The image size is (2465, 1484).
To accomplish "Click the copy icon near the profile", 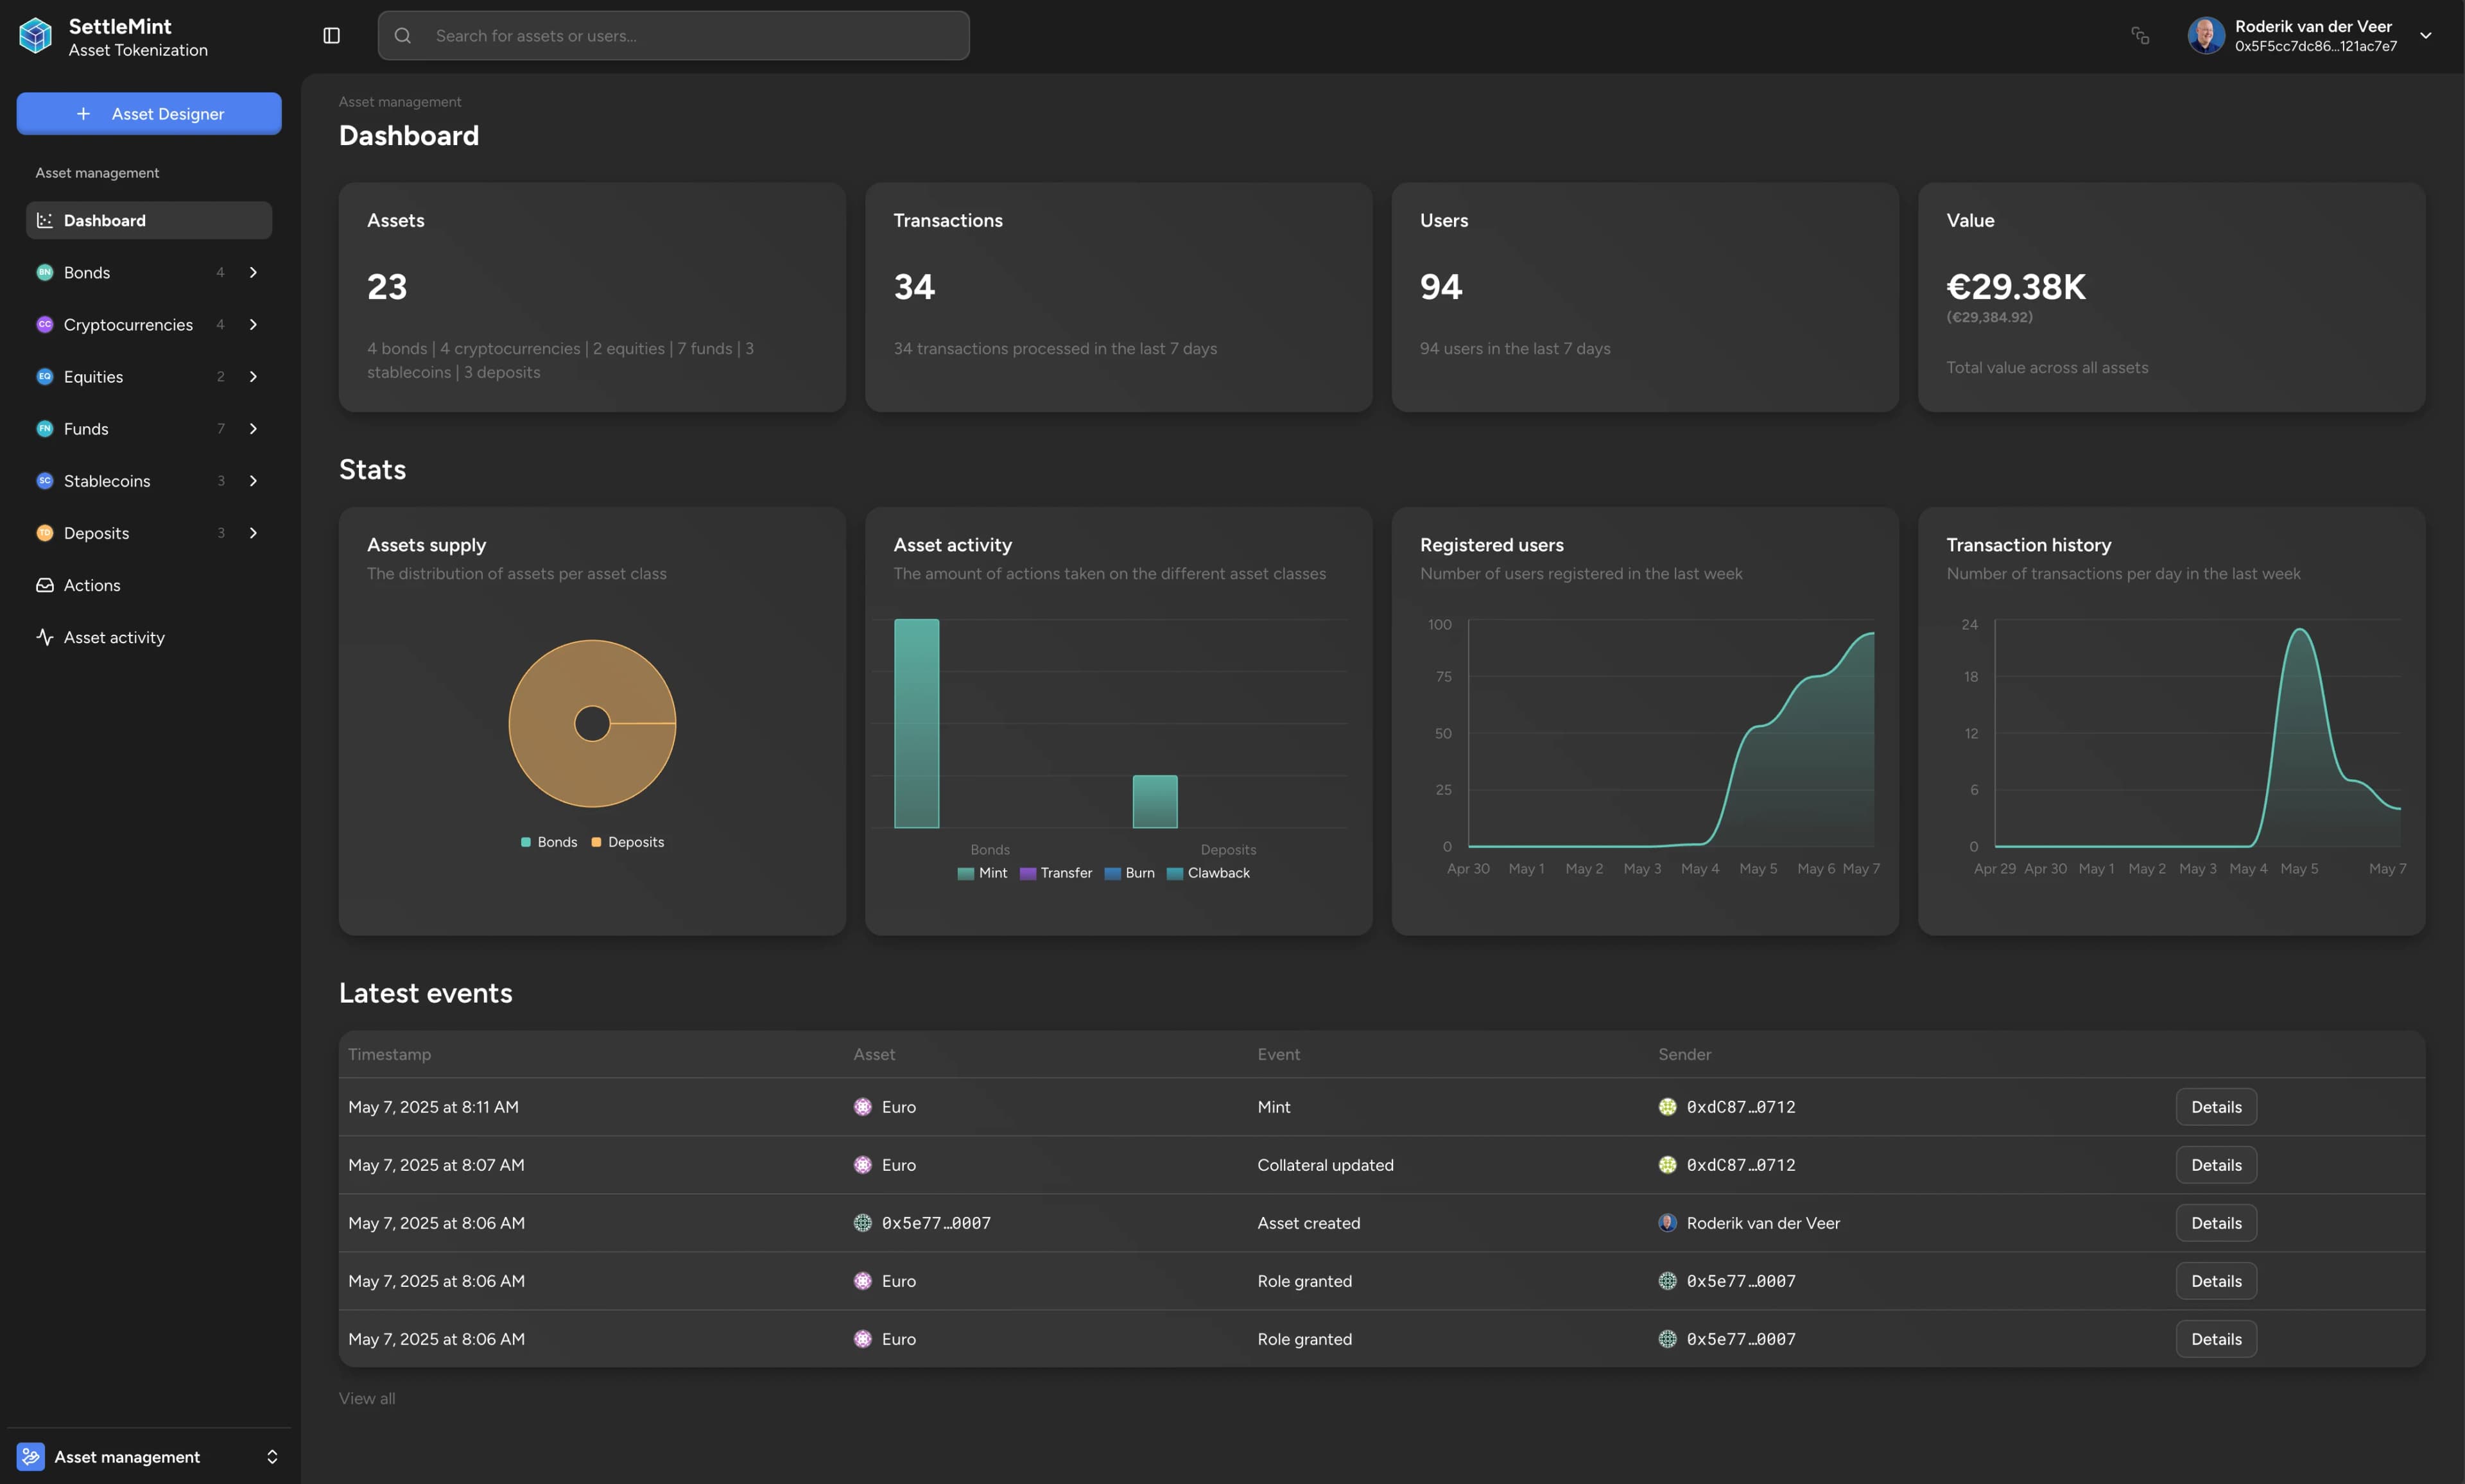I will click(x=2140, y=35).
